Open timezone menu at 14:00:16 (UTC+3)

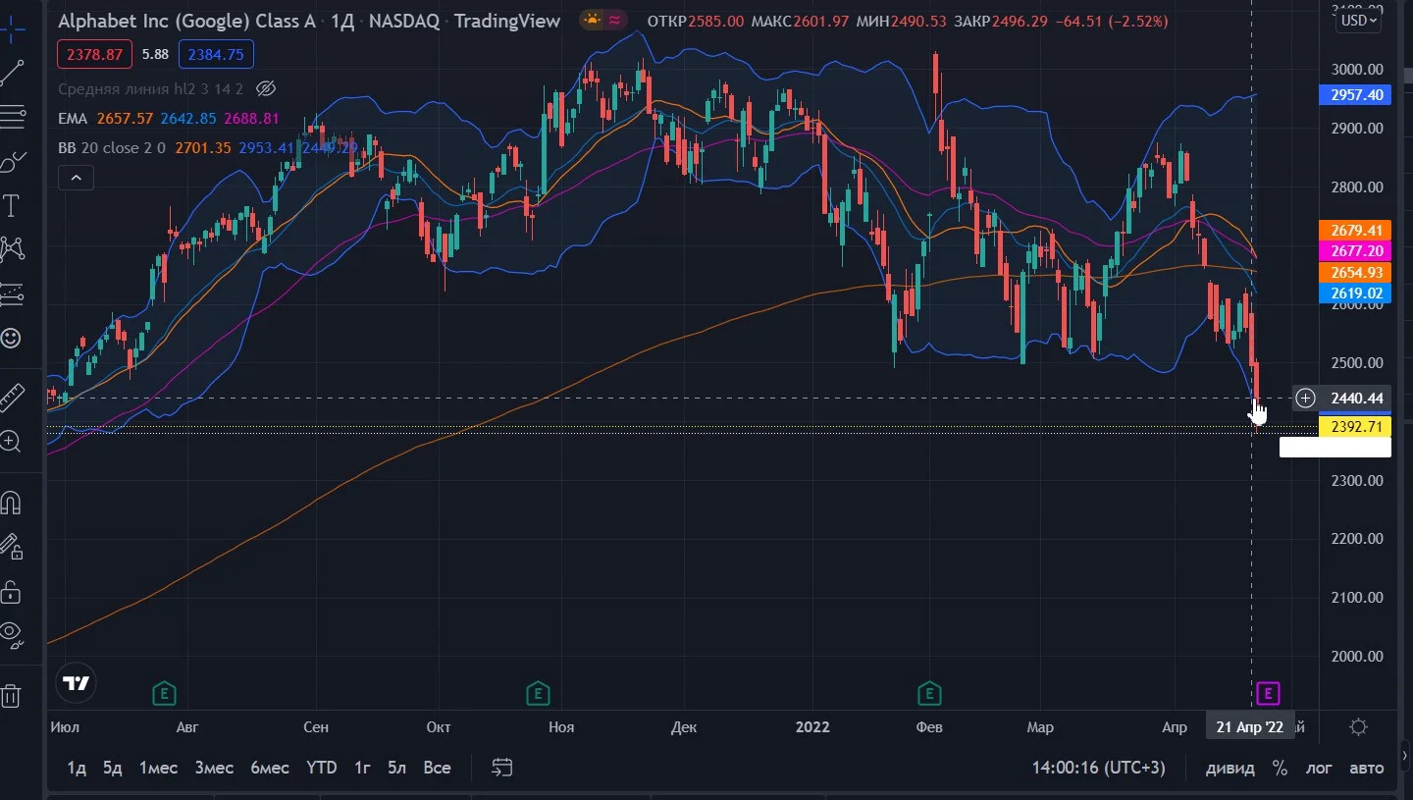[x=1099, y=768]
